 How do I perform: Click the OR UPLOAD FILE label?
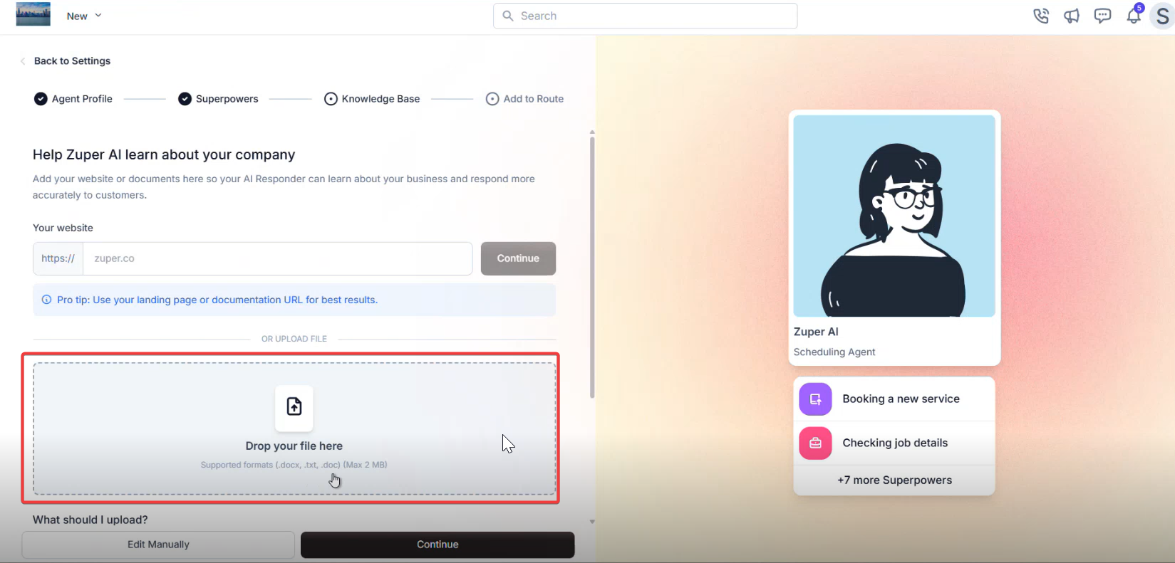(294, 339)
